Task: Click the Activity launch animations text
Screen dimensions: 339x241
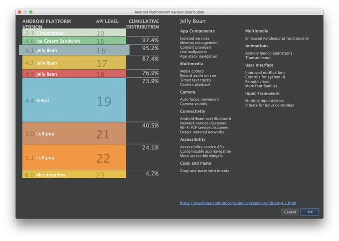Action: [x=269, y=53]
